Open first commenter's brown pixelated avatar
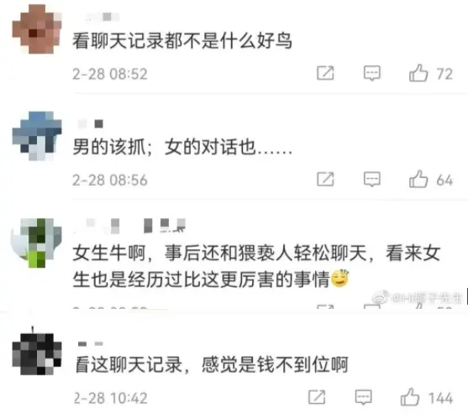Viewport: 468px width, 418px height. tap(37, 29)
